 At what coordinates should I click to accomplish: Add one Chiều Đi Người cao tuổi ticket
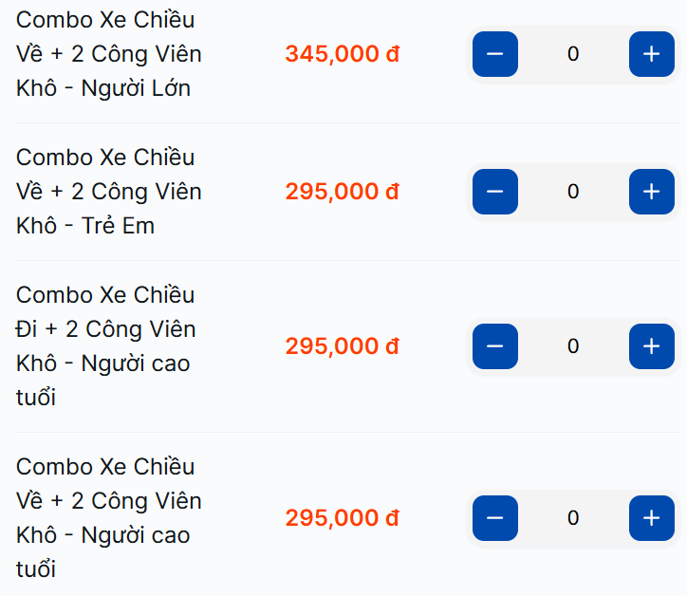click(652, 346)
